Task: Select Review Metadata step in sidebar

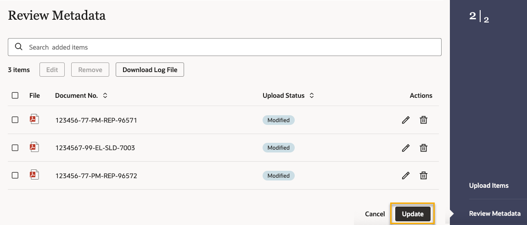Action: [494, 214]
